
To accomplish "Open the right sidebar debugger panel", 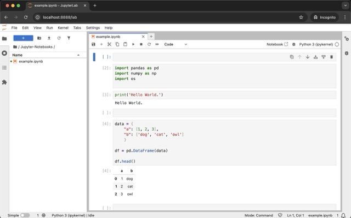I will pos(347,53).
